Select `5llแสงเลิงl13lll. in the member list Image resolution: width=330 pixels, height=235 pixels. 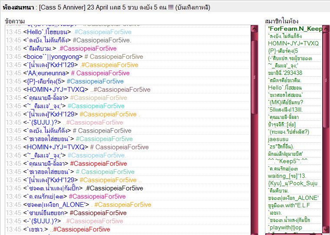[x=285, y=109]
